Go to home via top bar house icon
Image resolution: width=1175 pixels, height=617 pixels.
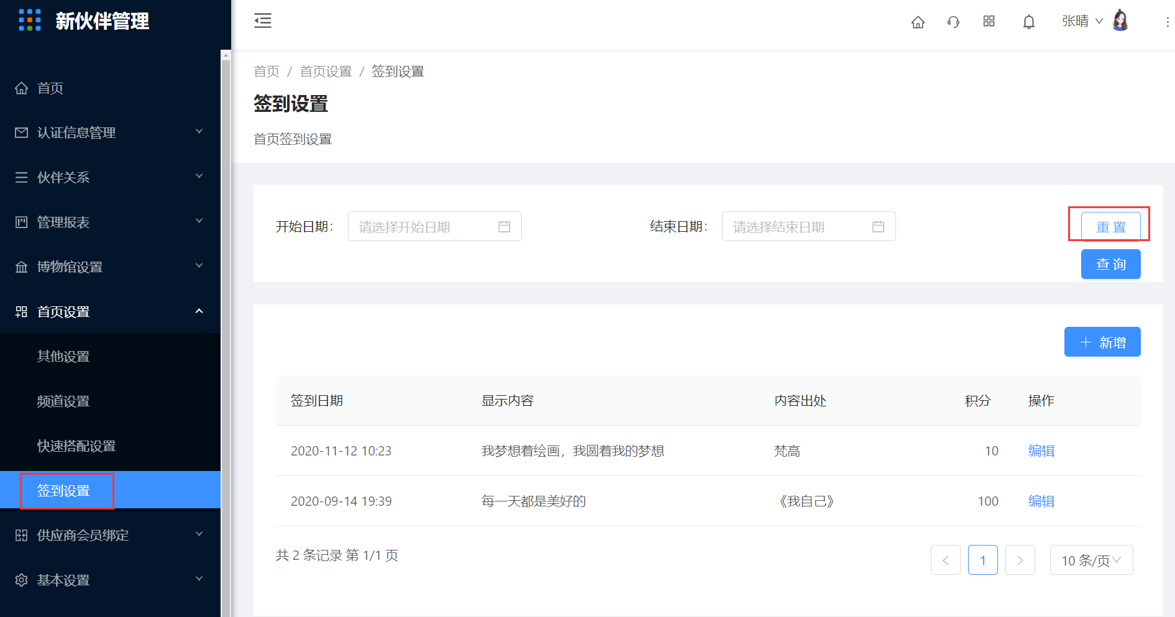point(918,22)
